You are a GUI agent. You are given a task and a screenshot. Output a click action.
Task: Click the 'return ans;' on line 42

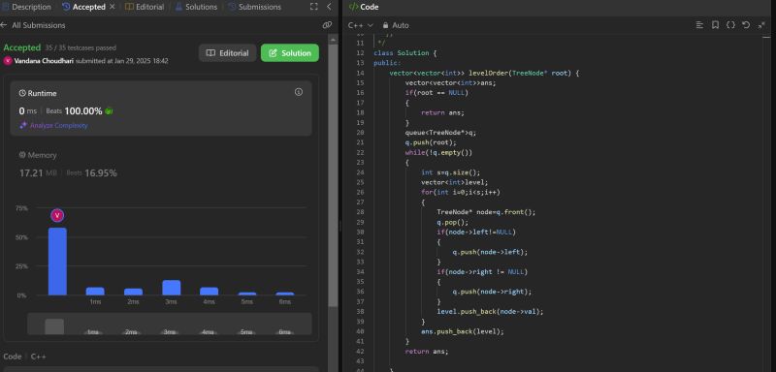pos(426,352)
